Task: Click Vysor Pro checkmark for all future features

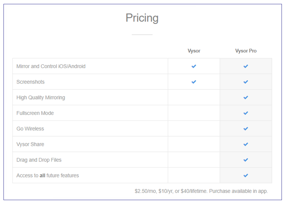Action: 246,175
